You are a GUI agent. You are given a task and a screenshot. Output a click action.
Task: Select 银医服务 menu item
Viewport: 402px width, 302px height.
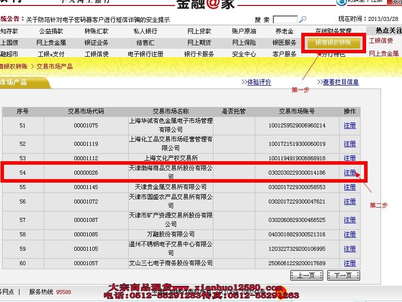284,43
